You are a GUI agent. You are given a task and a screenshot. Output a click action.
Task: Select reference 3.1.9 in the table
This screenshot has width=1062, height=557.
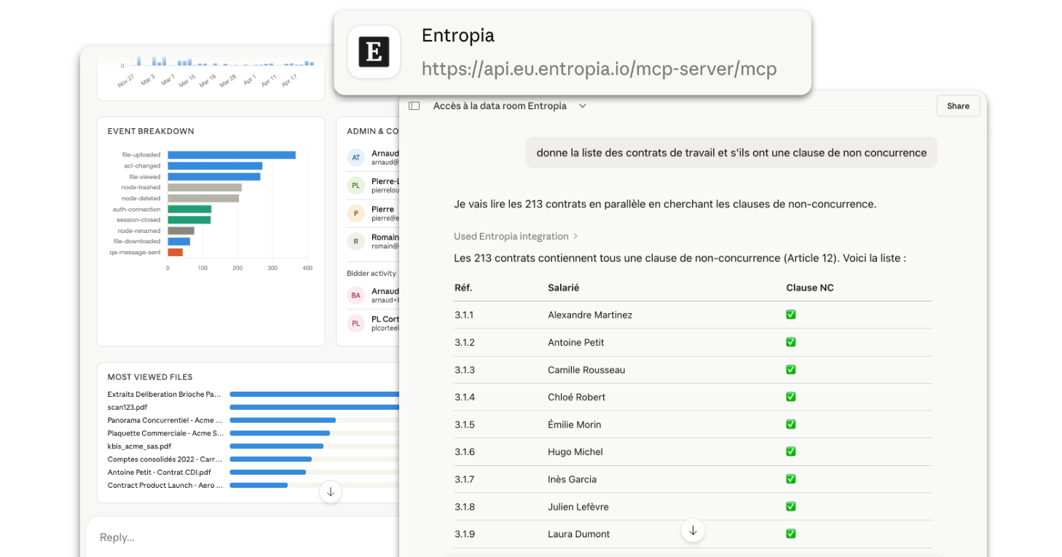tap(465, 534)
